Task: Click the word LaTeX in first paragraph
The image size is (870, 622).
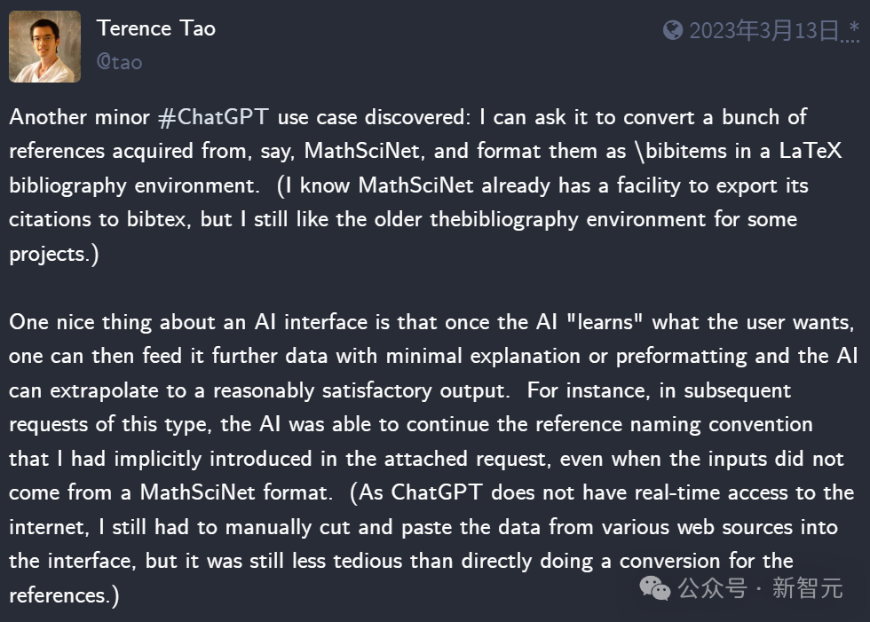Action: pyautogui.click(x=811, y=151)
